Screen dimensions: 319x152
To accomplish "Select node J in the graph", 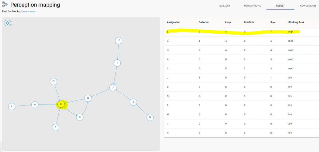I will 113,88.
